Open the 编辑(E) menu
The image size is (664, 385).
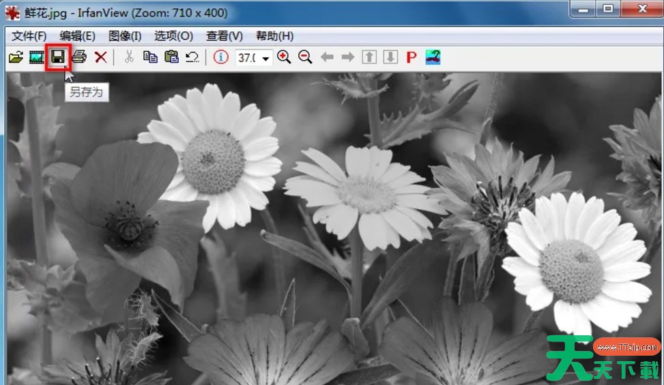[x=78, y=36]
